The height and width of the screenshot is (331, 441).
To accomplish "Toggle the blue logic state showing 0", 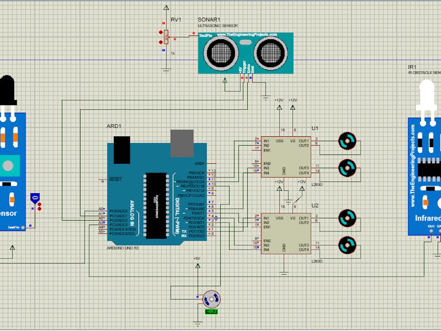I will (35, 198).
